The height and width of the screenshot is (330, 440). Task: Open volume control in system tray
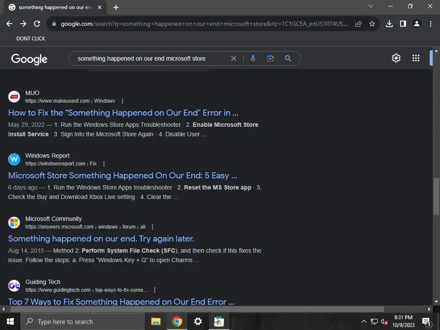pos(385,321)
